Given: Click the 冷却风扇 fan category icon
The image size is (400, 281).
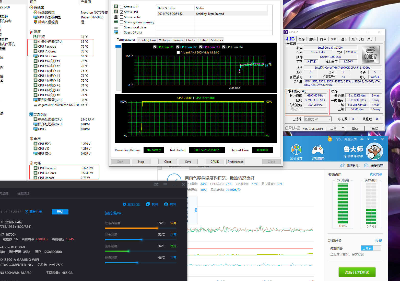Looking at the screenshot, I should 31,114.
